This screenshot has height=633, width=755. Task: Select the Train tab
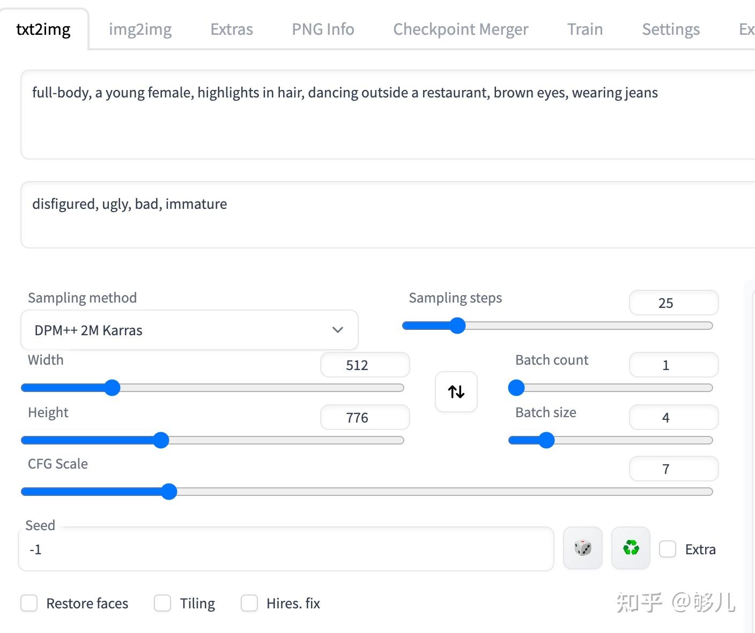coord(585,29)
